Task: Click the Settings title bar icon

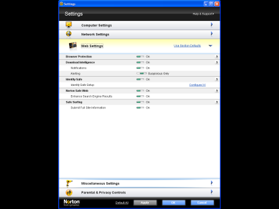Action: [62, 3]
